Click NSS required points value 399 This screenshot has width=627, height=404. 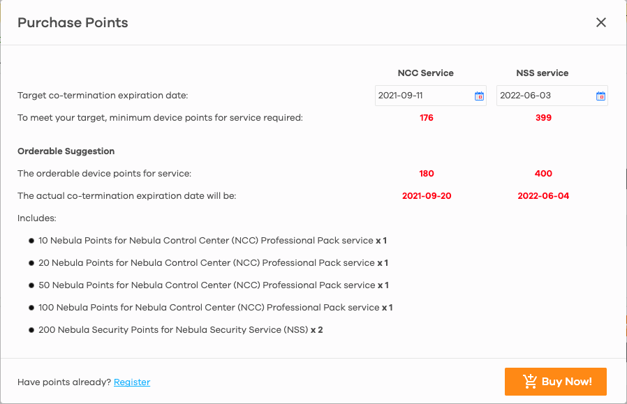(x=543, y=118)
